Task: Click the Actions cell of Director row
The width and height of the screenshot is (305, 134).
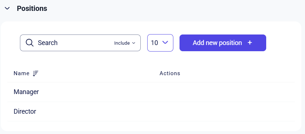Action: point(227,111)
